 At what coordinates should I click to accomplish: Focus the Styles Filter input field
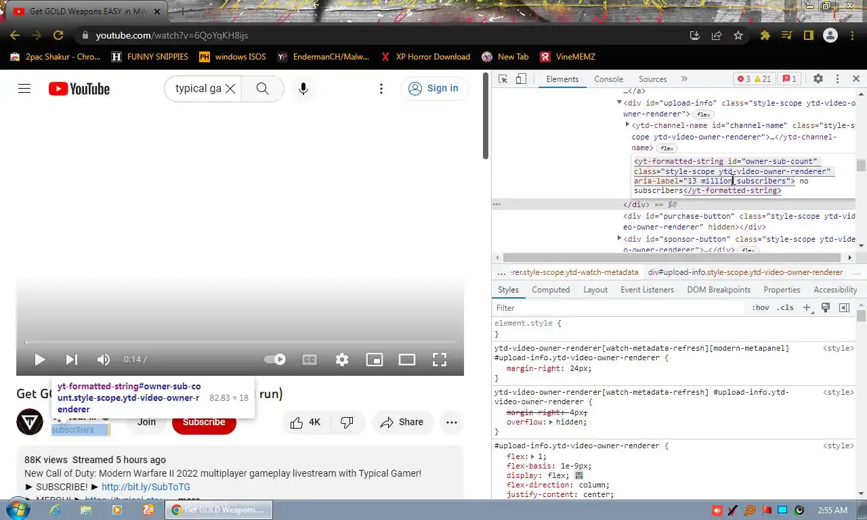click(619, 308)
